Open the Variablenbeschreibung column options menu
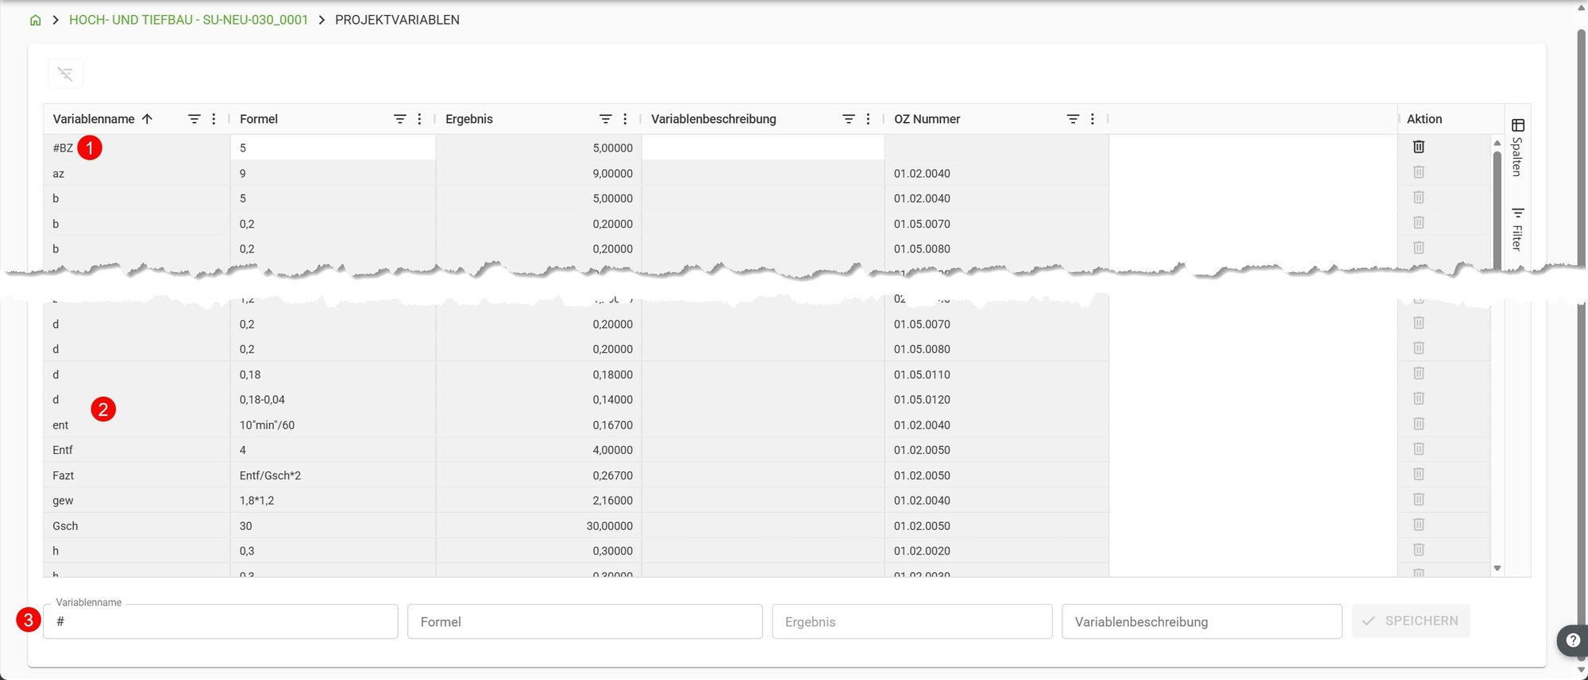The image size is (1588, 680). tap(868, 119)
